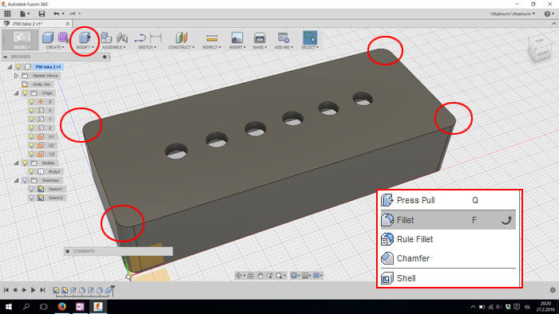
Task: Play the timeline with play button
Action: point(34,290)
